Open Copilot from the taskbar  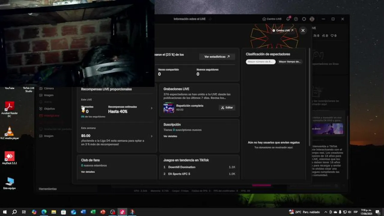[x=34, y=212]
